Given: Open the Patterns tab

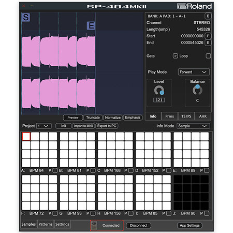Looking at the screenshot, I should [x=46, y=224].
